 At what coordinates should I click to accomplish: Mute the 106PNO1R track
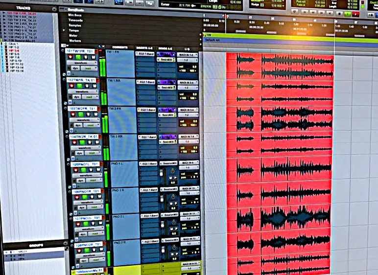tap(98, 197)
